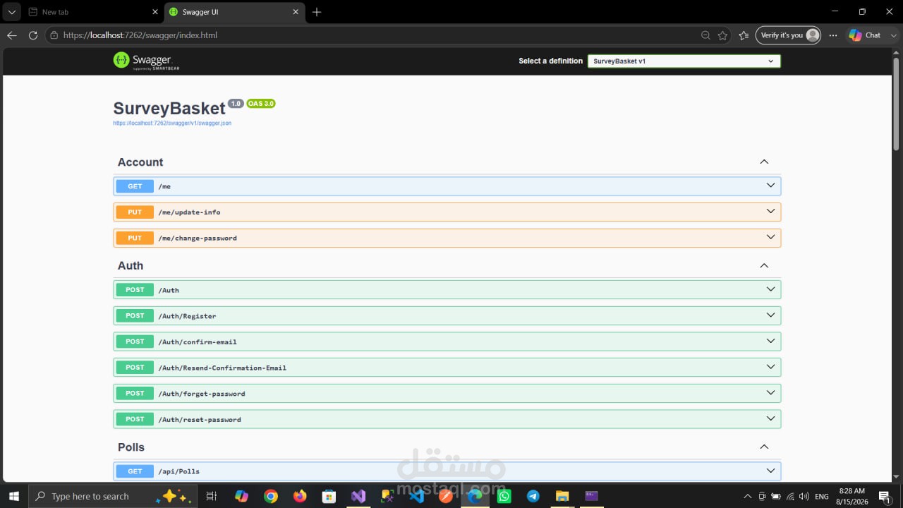Open the swagger.json link under SurveyBasket
This screenshot has width=903, height=508.
(172, 123)
